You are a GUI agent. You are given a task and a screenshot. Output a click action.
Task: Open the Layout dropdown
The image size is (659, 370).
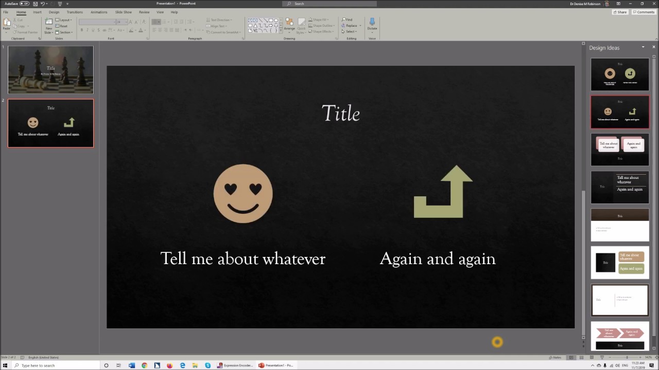pyautogui.click(x=64, y=20)
